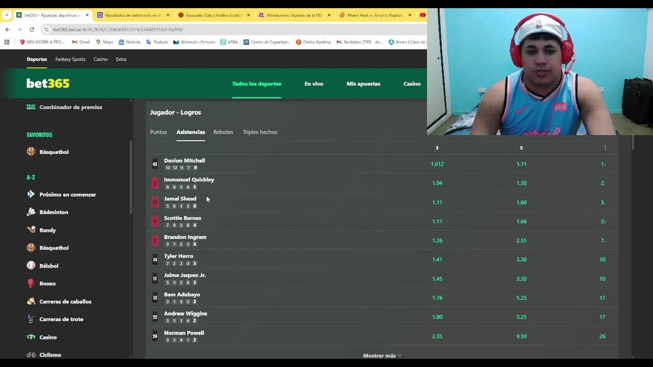Open the Maps bookmark

[104, 42]
